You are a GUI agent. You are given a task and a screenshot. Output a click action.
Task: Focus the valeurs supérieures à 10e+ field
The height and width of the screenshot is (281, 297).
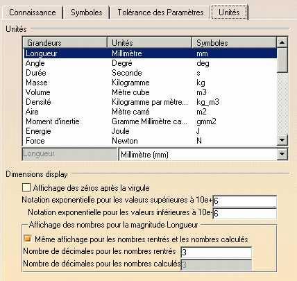point(244,201)
